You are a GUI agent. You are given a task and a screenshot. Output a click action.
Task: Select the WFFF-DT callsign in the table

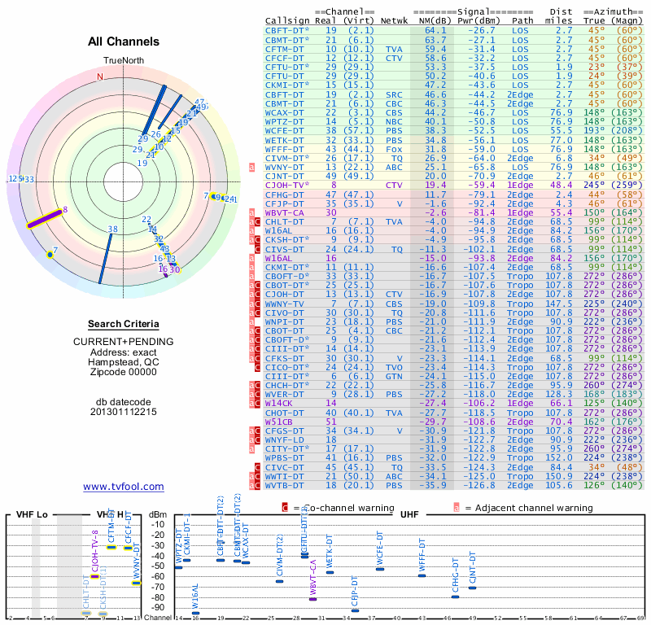(285, 149)
